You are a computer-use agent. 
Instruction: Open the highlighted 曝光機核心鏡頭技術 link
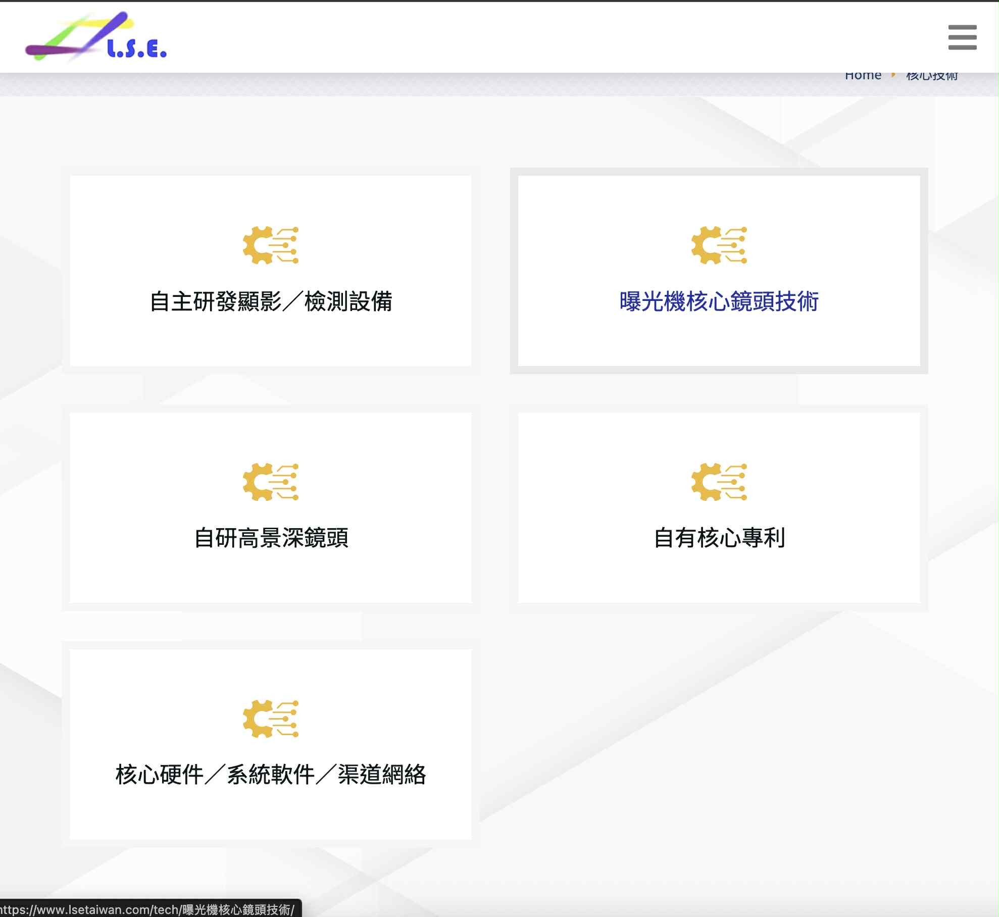tap(719, 301)
